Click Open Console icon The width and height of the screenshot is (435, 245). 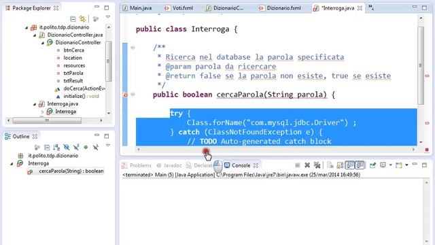(399, 165)
